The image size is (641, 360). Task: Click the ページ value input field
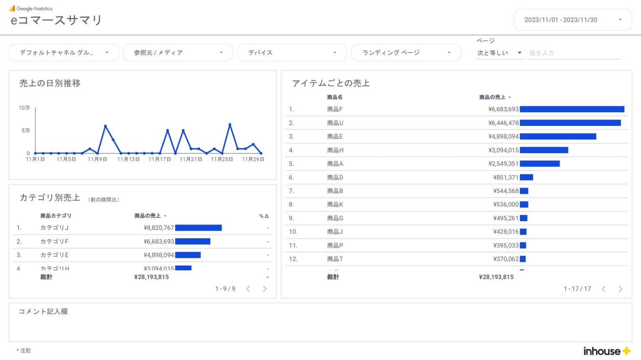(574, 53)
